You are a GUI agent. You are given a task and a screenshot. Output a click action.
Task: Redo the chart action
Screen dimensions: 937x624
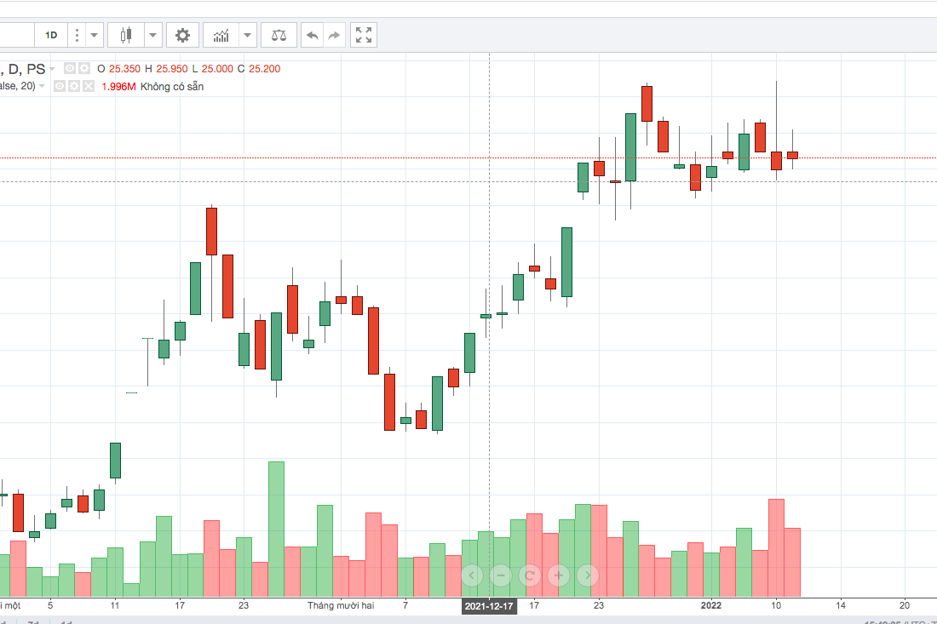[334, 36]
